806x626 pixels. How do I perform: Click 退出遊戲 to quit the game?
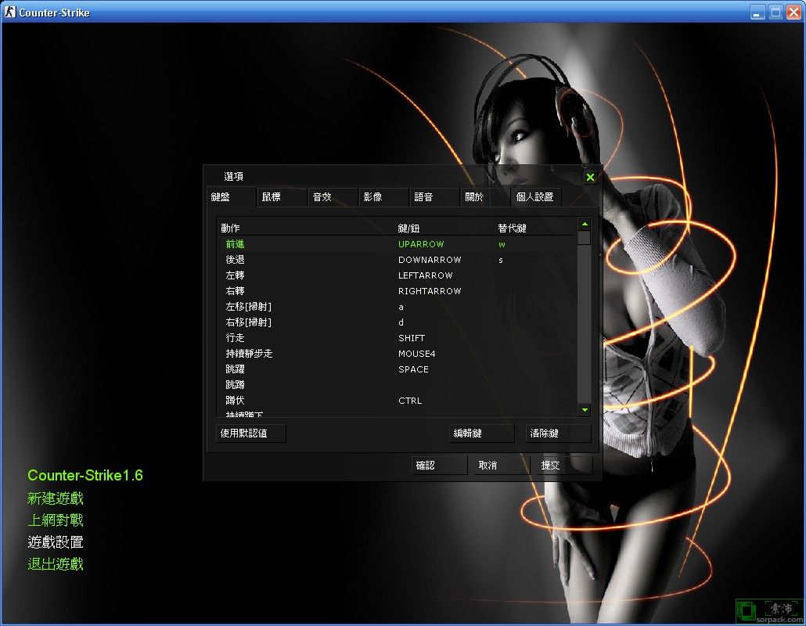(x=55, y=563)
